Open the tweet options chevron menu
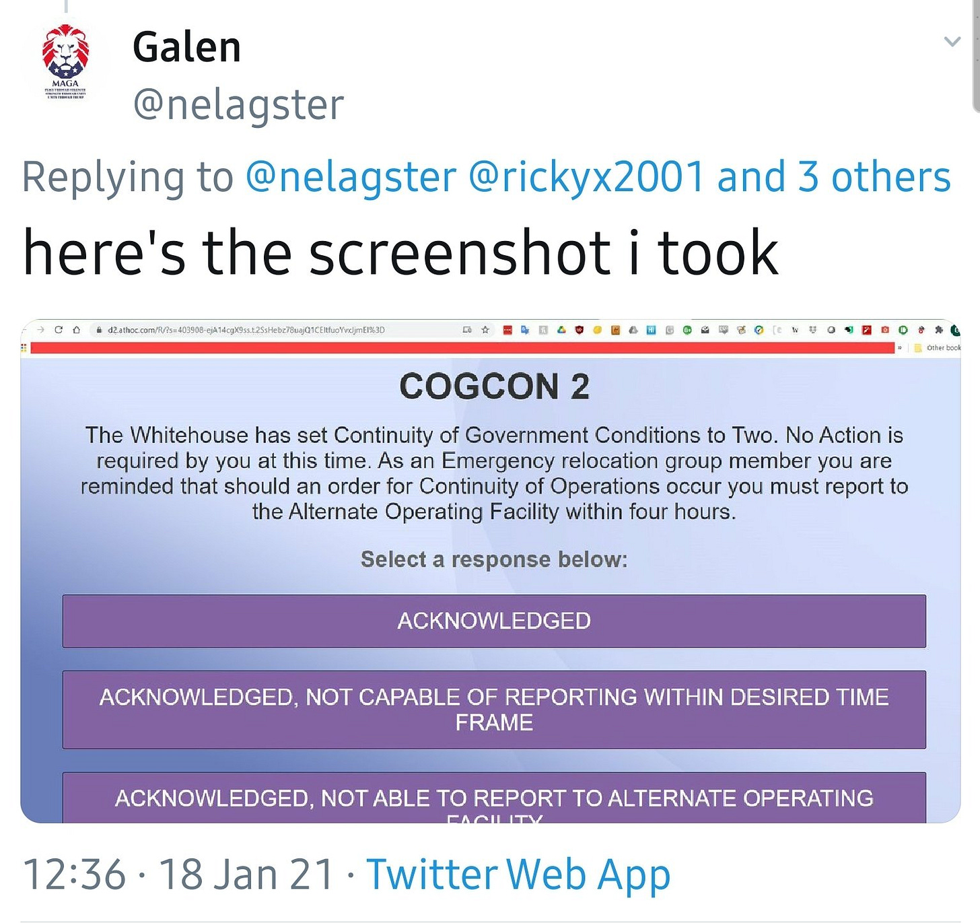The image size is (980, 923). point(952,42)
